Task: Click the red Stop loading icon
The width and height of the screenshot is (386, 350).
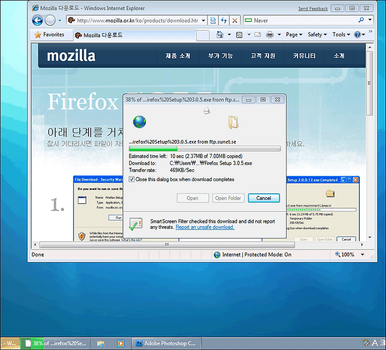Action: (x=235, y=20)
